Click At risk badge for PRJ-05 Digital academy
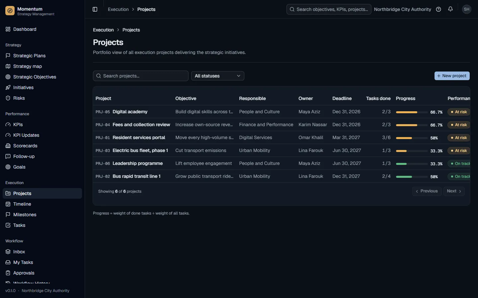Image resolution: width=478 pixels, height=298 pixels. click(459, 112)
